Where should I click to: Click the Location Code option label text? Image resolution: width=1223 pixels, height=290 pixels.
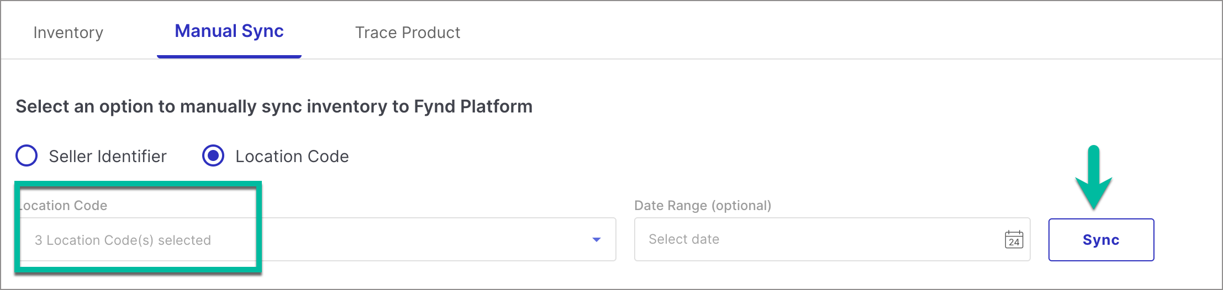pos(292,157)
